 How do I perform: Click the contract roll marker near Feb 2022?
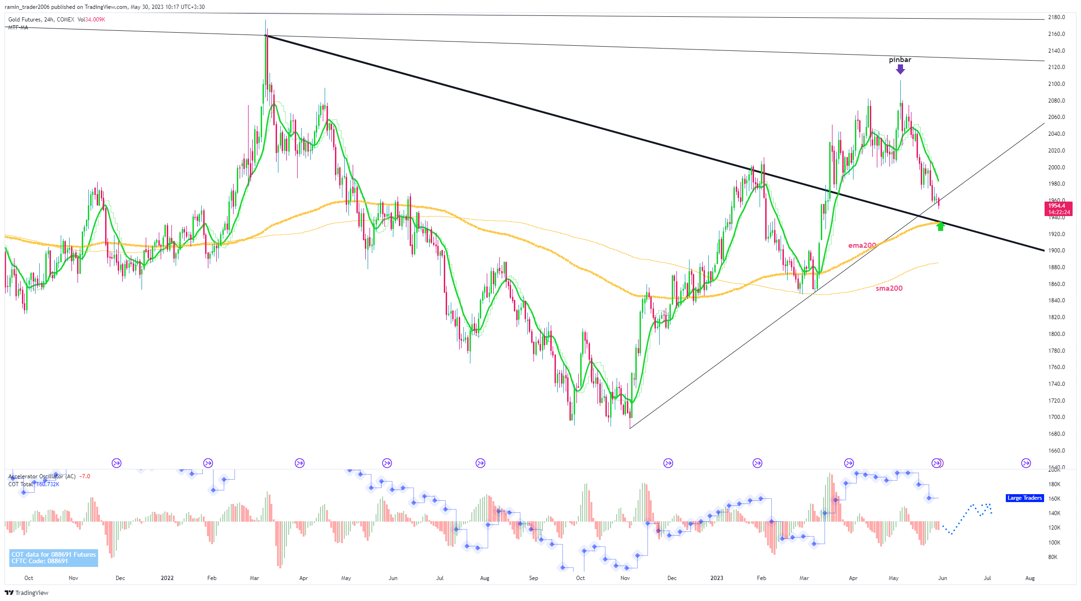click(x=208, y=463)
